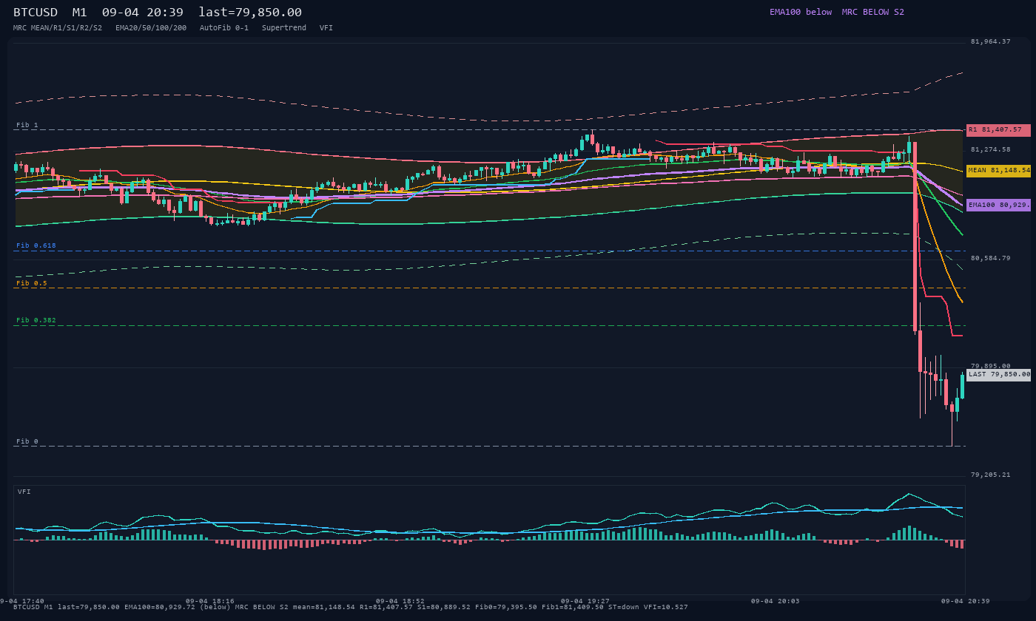Click the 09-04 18:52 time axis label
1036x621 pixels.
click(x=400, y=601)
